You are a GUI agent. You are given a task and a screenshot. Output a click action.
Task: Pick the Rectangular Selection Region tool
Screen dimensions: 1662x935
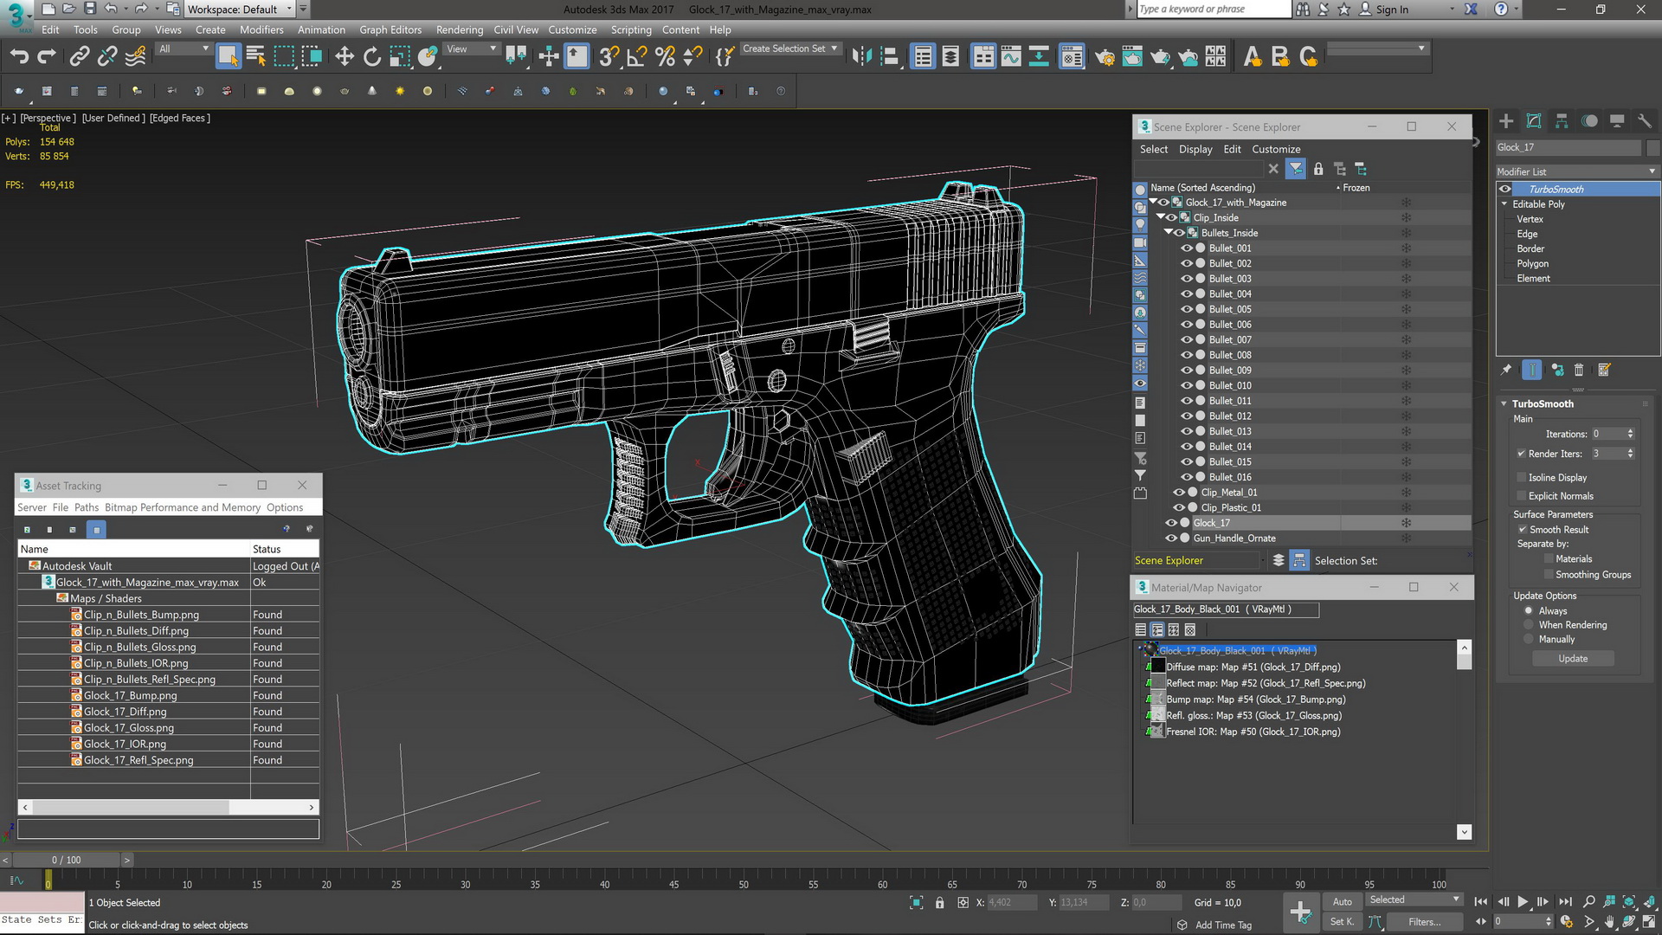point(284,57)
